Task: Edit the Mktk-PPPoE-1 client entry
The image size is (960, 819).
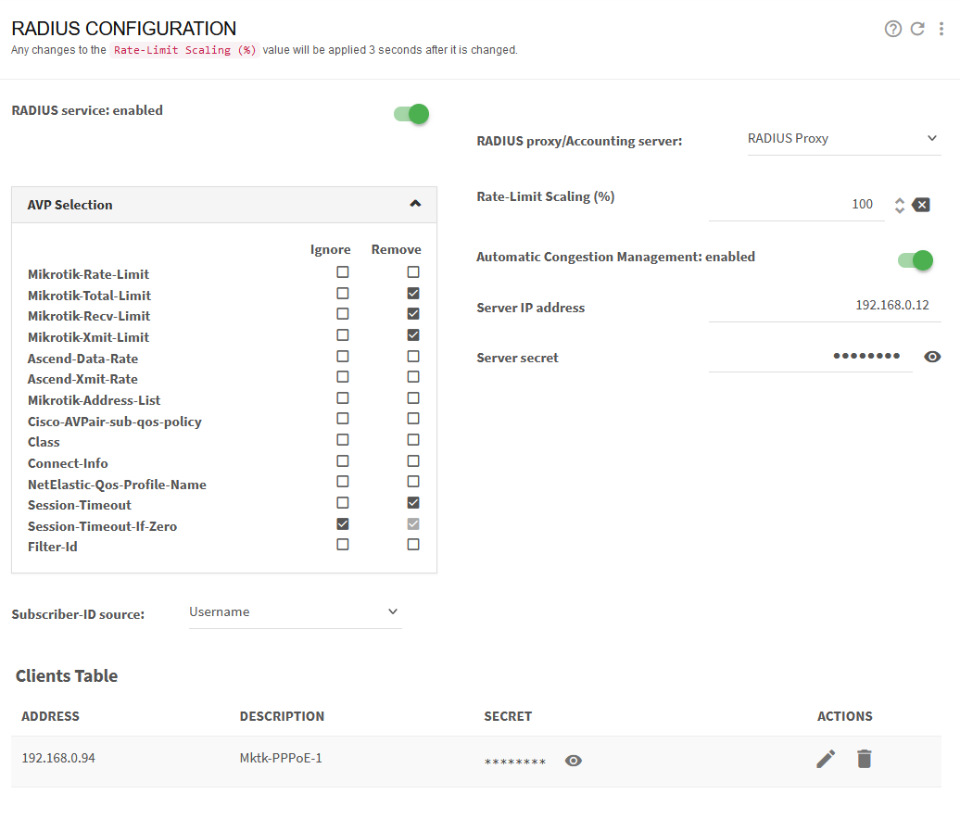Action: pos(825,758)
